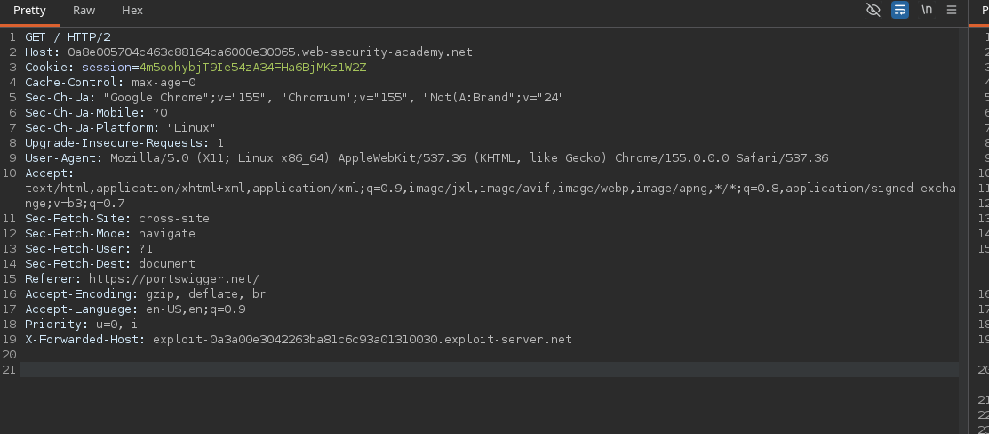This screenshot has height=434, width=989.
Task: Click the Sec-Ch-Ua-Platform value "Linux"
Action: coord(191,128)
